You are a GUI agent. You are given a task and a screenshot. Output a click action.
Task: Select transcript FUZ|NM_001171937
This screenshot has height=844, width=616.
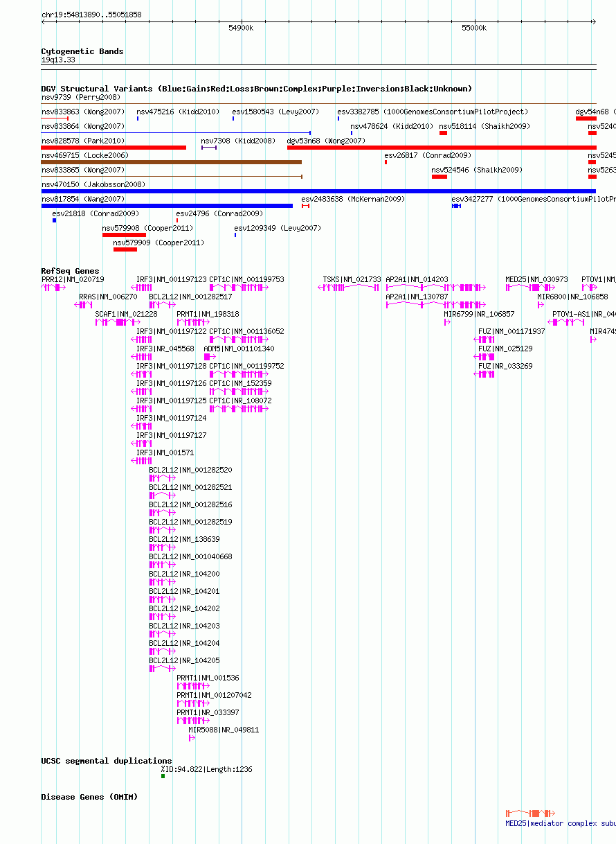pos(511,331)
